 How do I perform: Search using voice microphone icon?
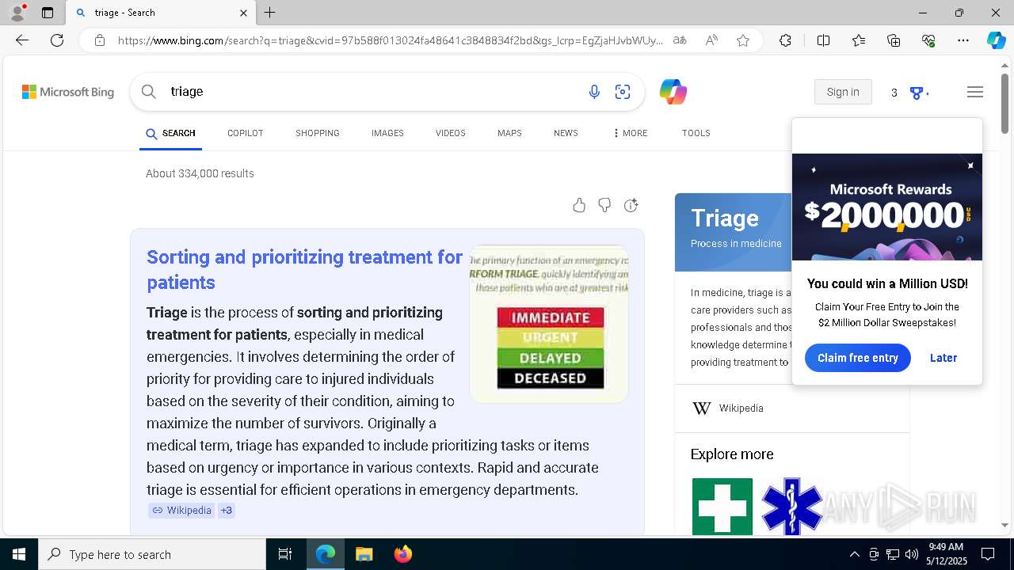(594, 92)
